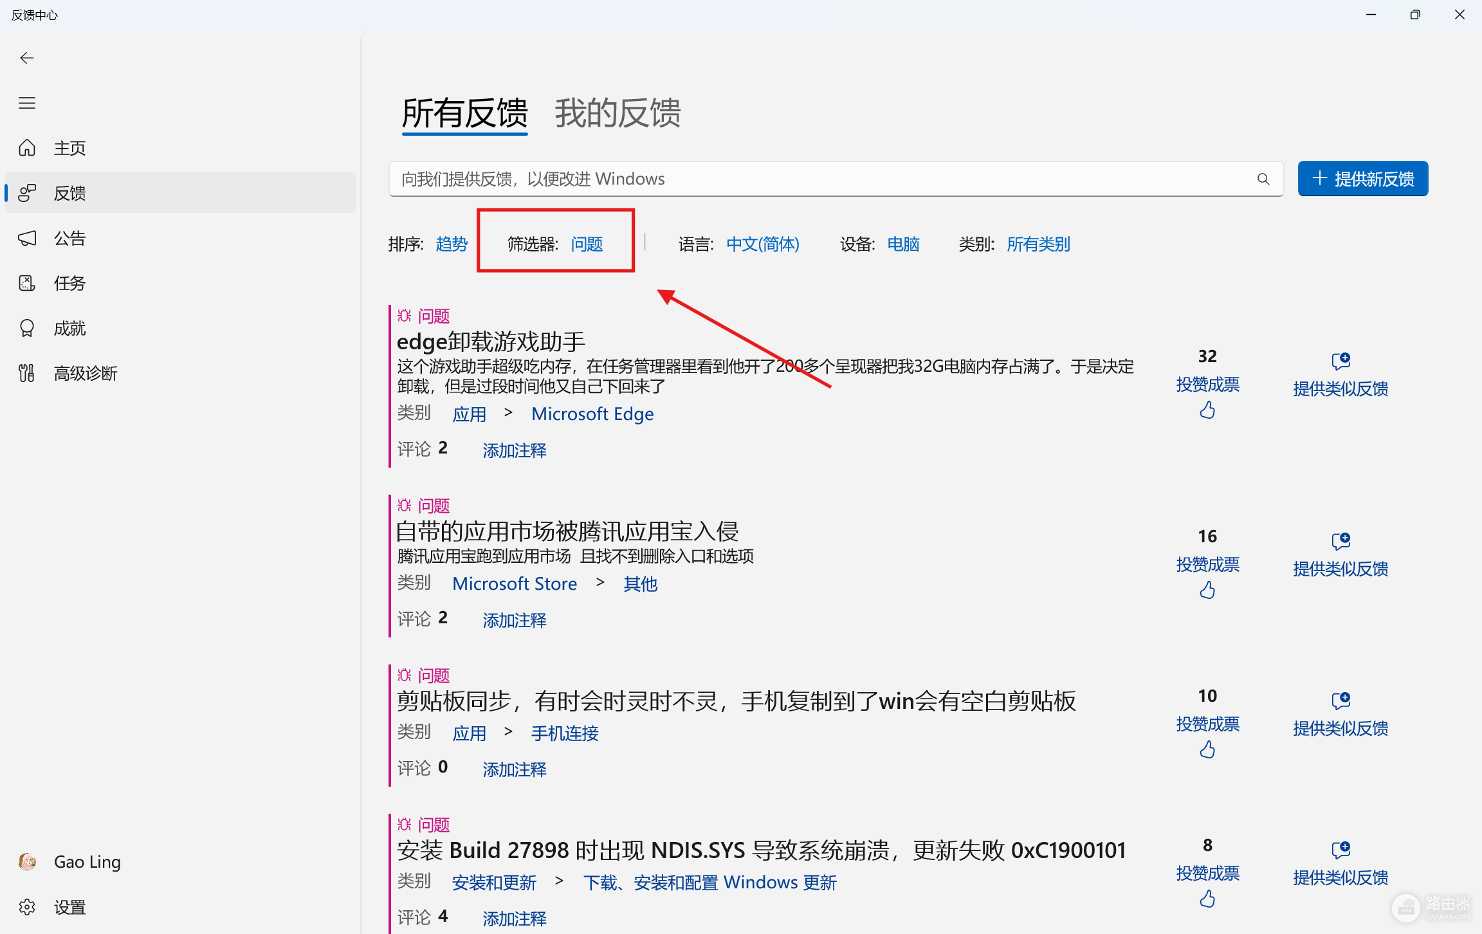Open the 成就 achievements icon
The image size is (1482, 934).
pyautogui.click(x=27, y=328)
